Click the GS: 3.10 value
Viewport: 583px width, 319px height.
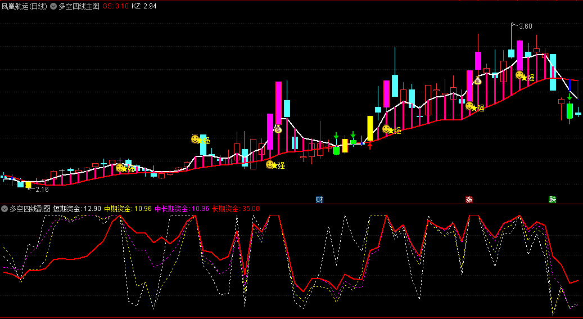pyautogui.click(x=116, y=6)
